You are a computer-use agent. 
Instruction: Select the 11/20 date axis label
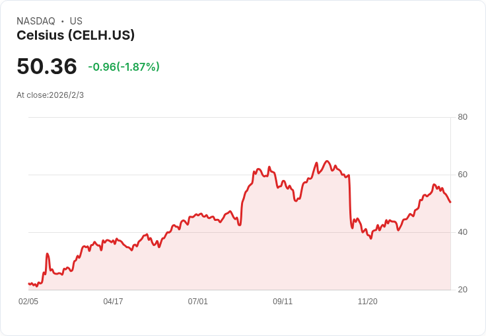(x=367, y=302)
